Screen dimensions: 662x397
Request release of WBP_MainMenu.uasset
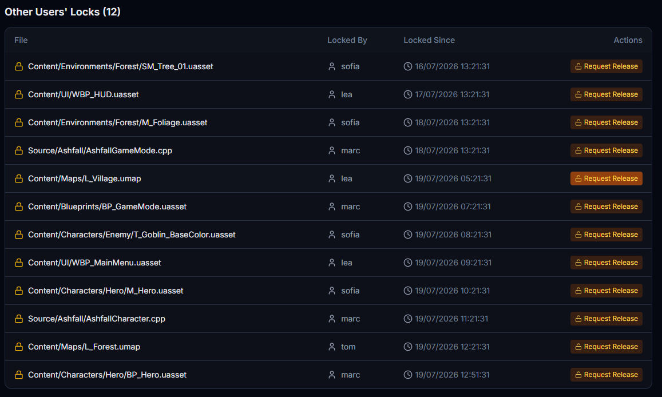click(x=606, y=263)
